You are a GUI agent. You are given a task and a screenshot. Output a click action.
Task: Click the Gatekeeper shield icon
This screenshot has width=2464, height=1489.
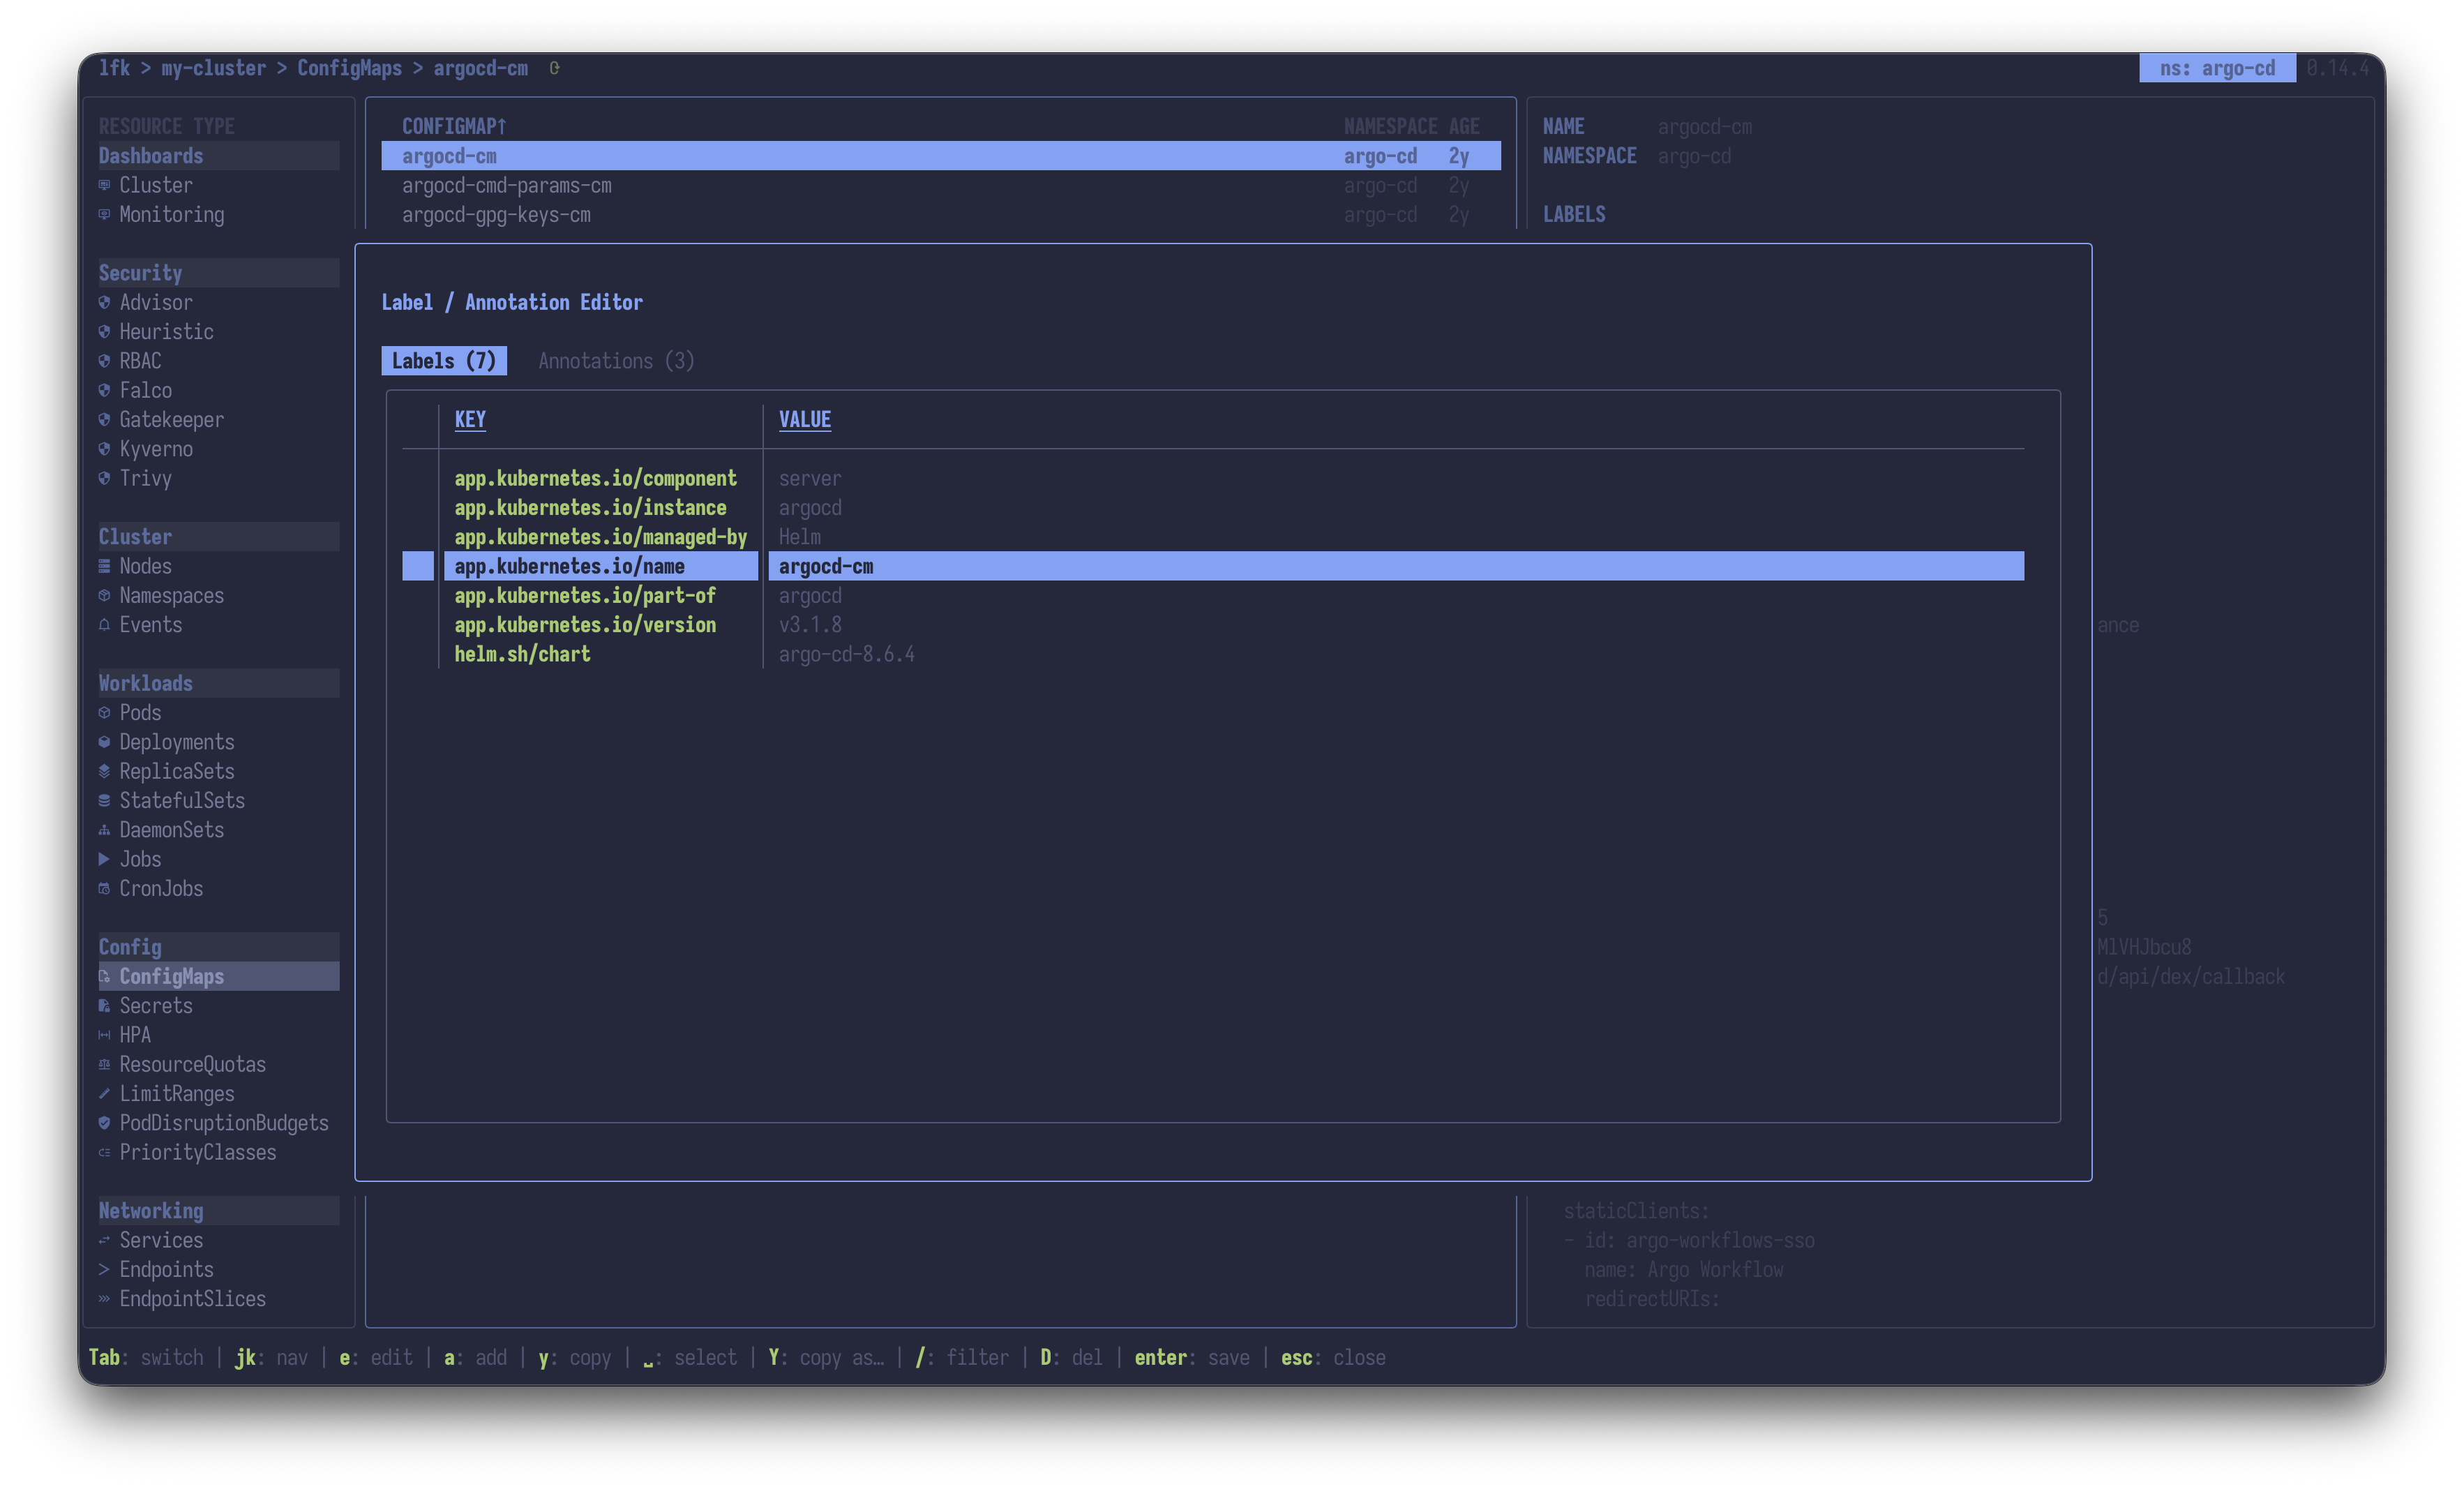pos(104,419)
